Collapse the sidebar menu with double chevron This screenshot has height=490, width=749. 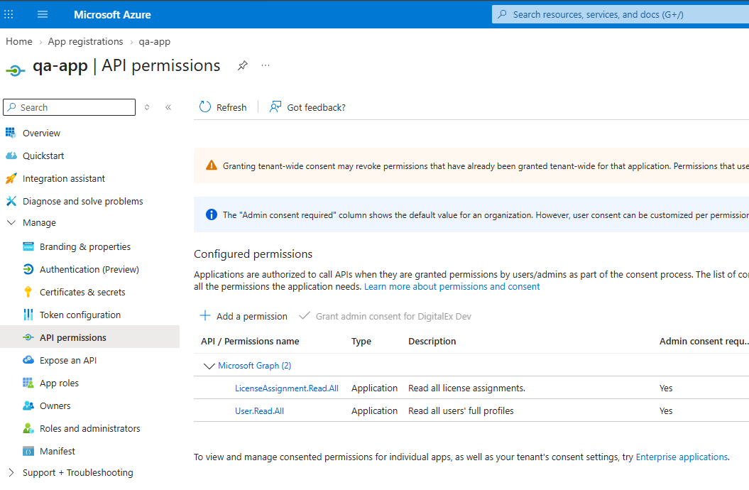168,107
